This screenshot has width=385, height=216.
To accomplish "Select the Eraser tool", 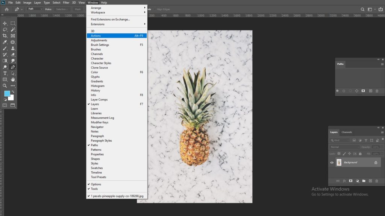I will [x=13, y=55].
